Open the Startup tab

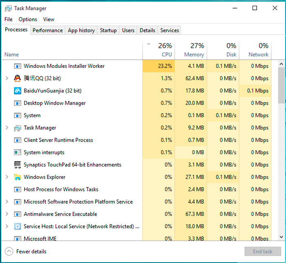click(108, 30)
